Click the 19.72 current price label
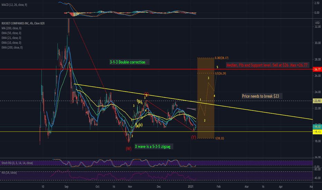 [317, 127]
